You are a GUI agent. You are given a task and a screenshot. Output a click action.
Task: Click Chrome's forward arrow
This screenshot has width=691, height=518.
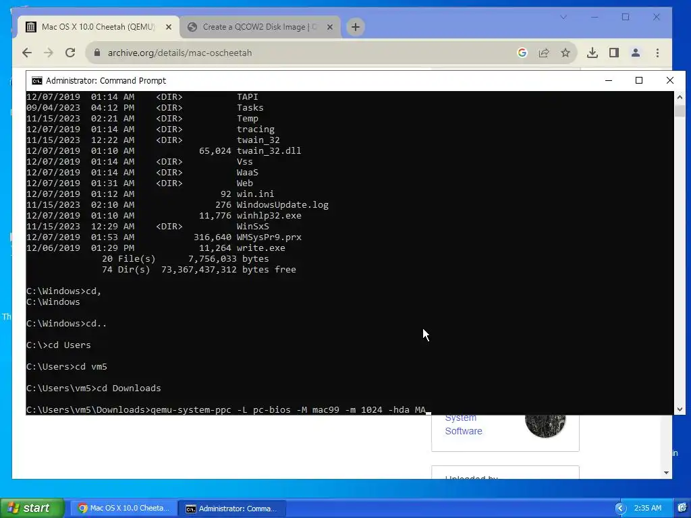49,53
